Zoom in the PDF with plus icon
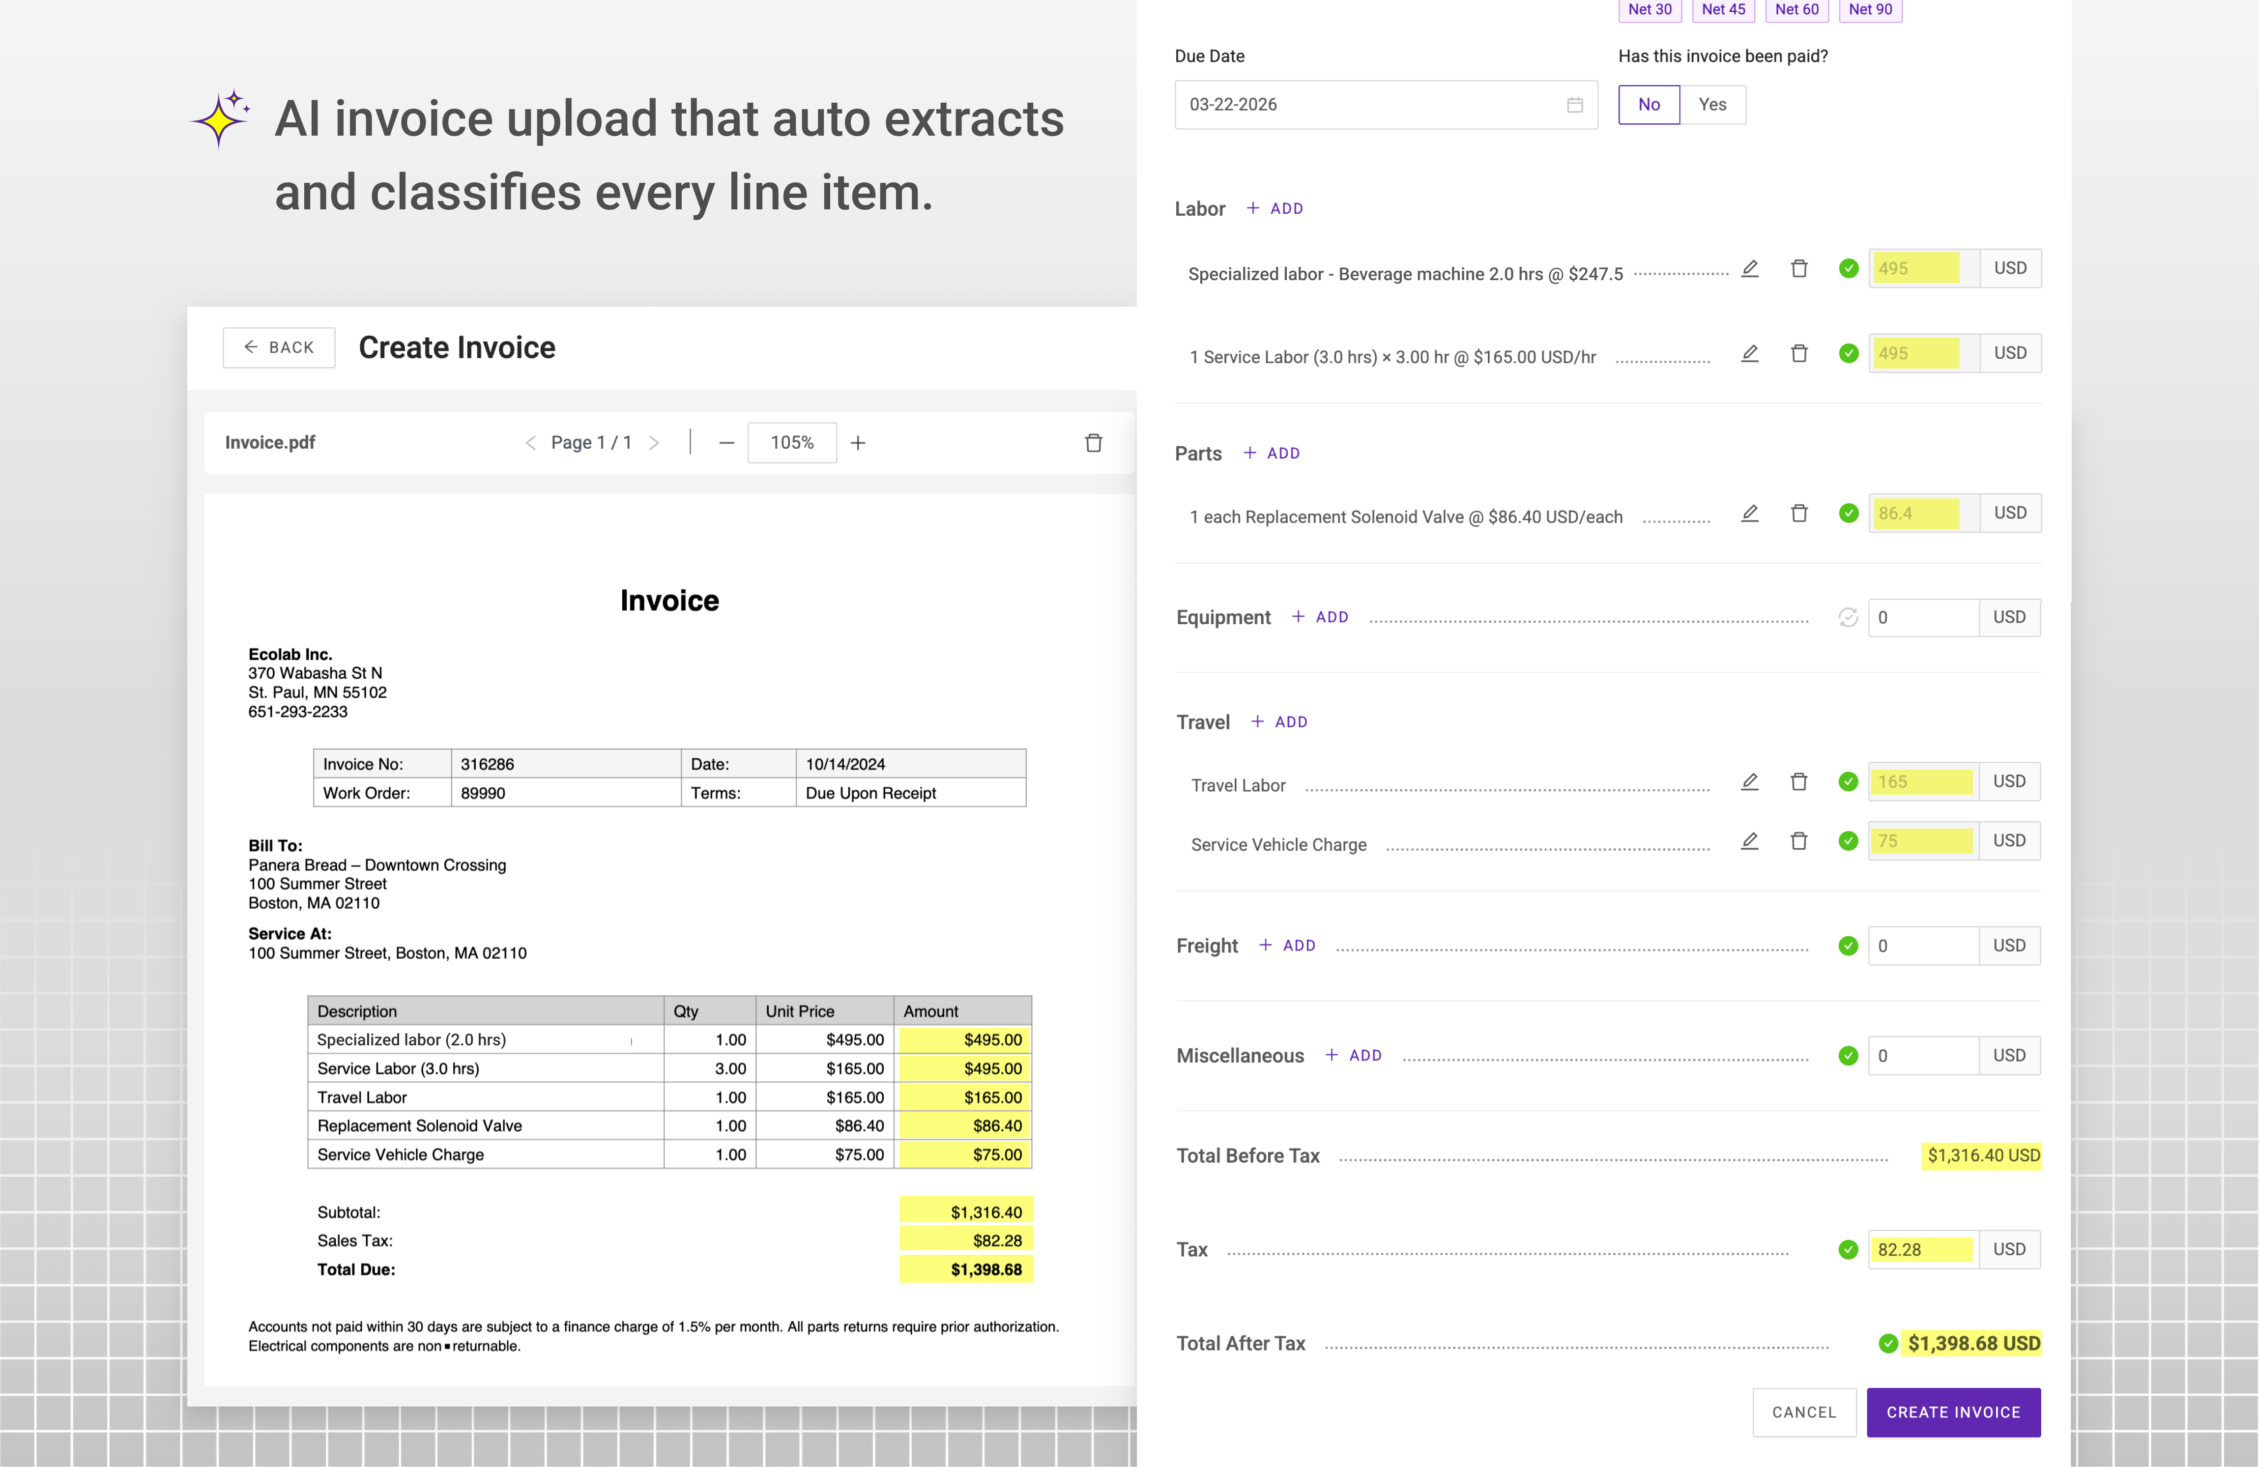Viewport: 2259px width, 1467px height. tap(858, 442)
